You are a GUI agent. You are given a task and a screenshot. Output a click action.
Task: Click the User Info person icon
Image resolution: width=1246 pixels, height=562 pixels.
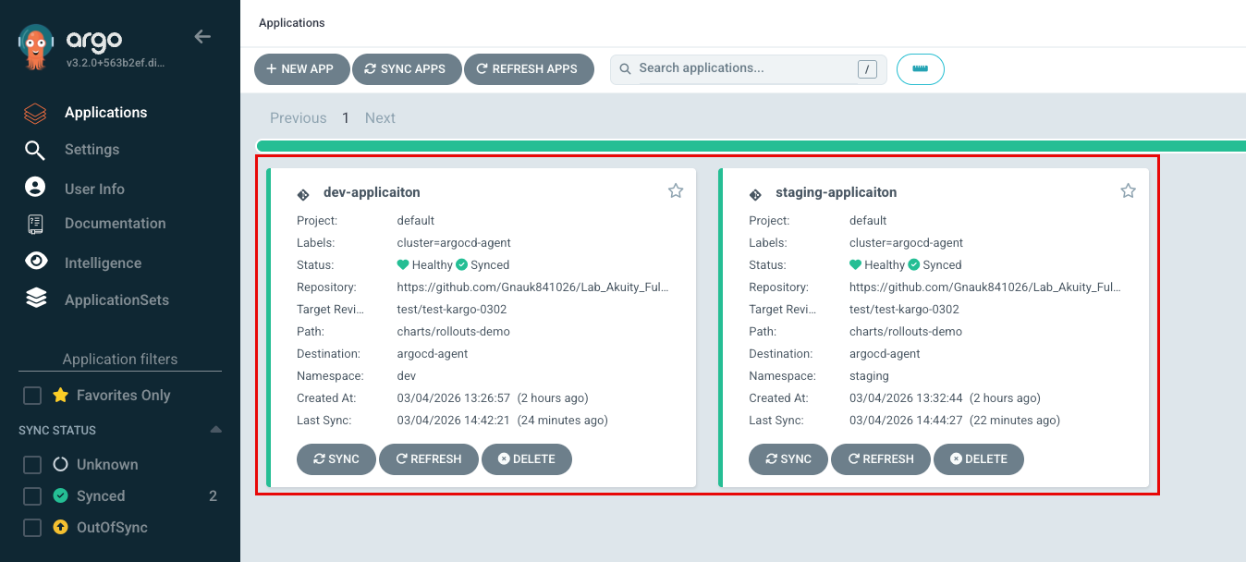click(x=35, y=188)
